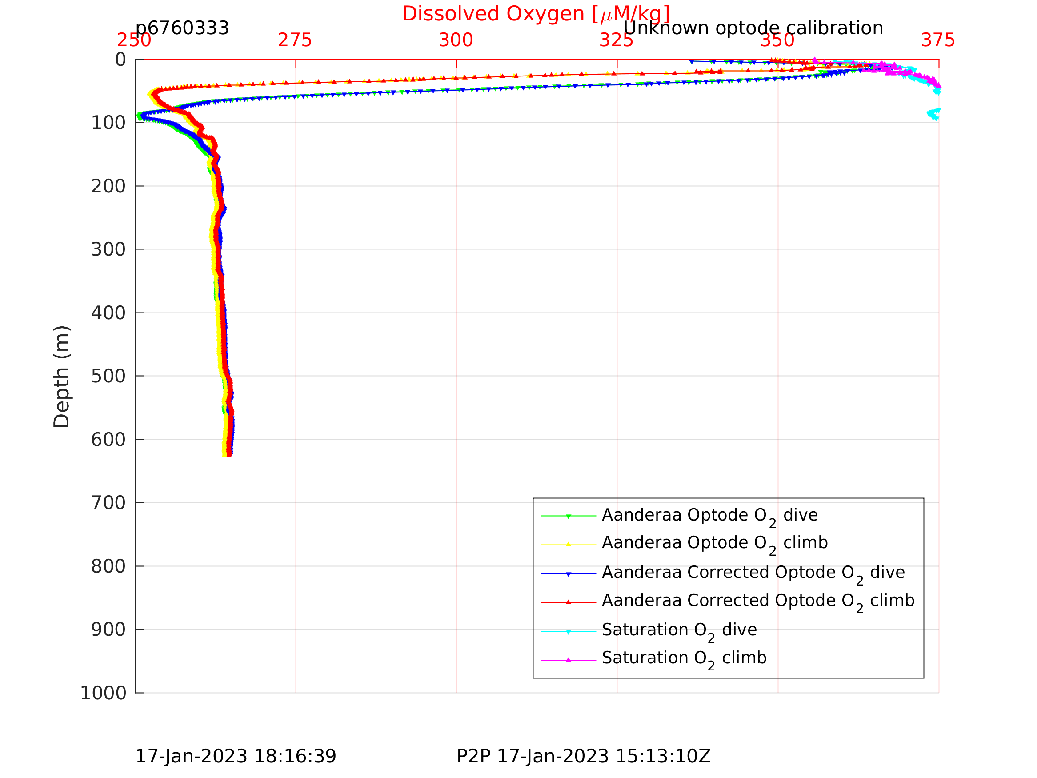
Task: Click the cyan saturation dive points near 90 m
Action: click(x=934, y=114)
